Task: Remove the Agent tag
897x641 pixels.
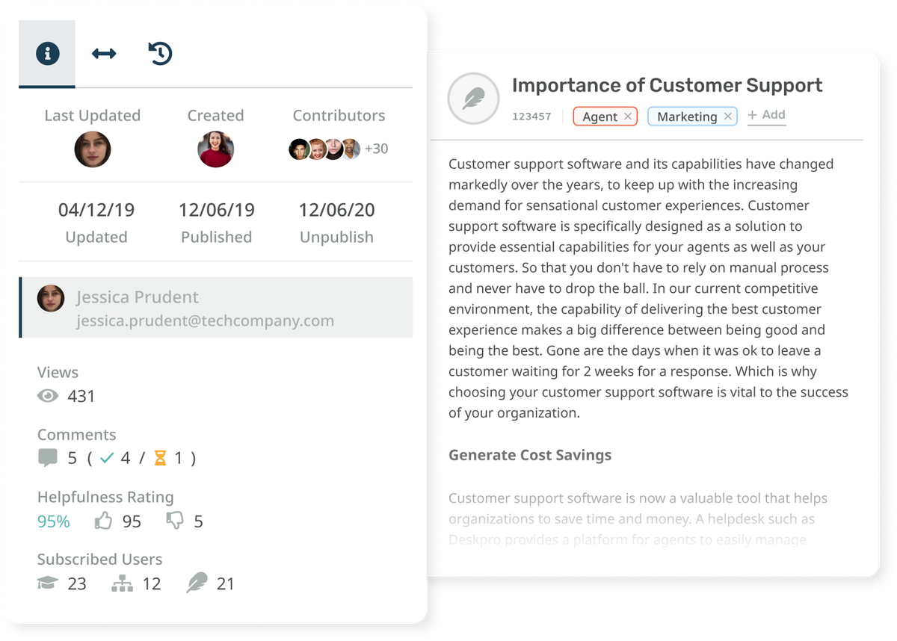Action: (x=628, y=117)
